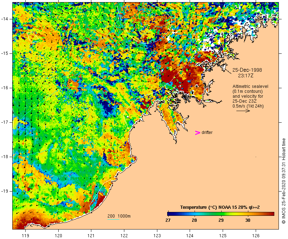
Task: Click the '126' longitude axis label
Action: click(x=256, y=235)
